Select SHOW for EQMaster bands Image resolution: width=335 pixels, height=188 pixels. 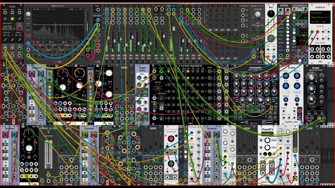point(81,9)
